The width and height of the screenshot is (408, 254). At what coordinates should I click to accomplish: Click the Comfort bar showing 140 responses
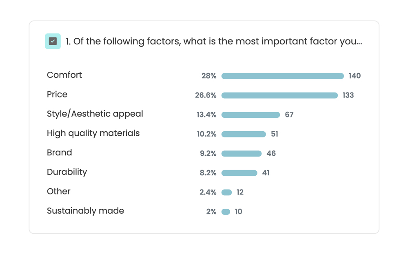(x=282, y=76)
